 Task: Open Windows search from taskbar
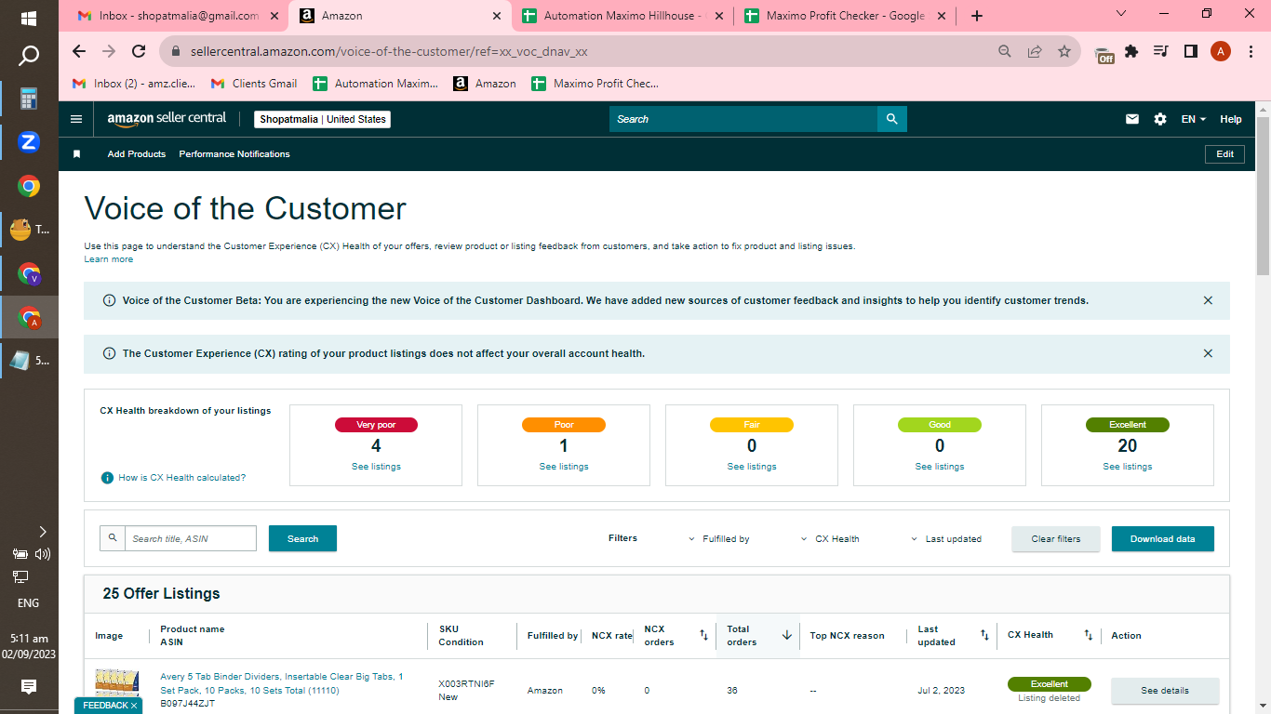pos(29,57)
